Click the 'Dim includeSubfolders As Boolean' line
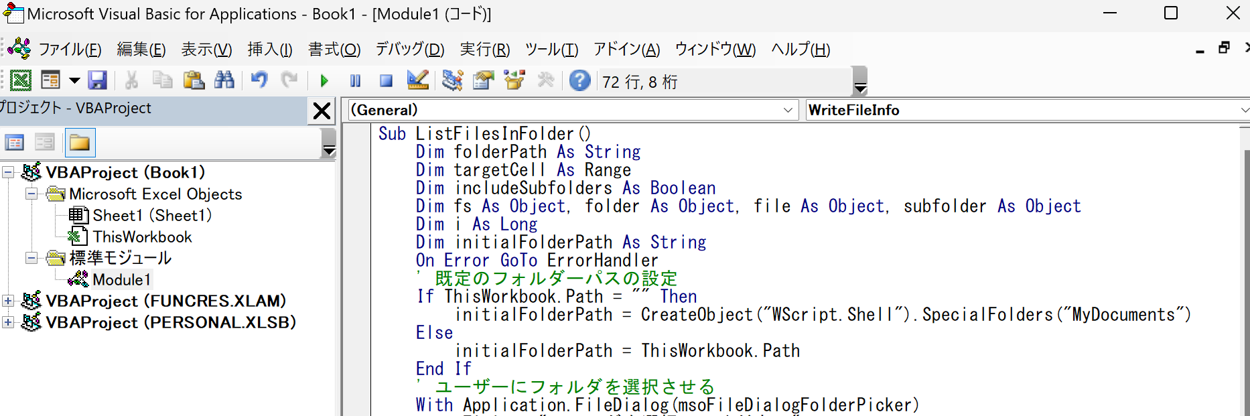 (566, 188)
